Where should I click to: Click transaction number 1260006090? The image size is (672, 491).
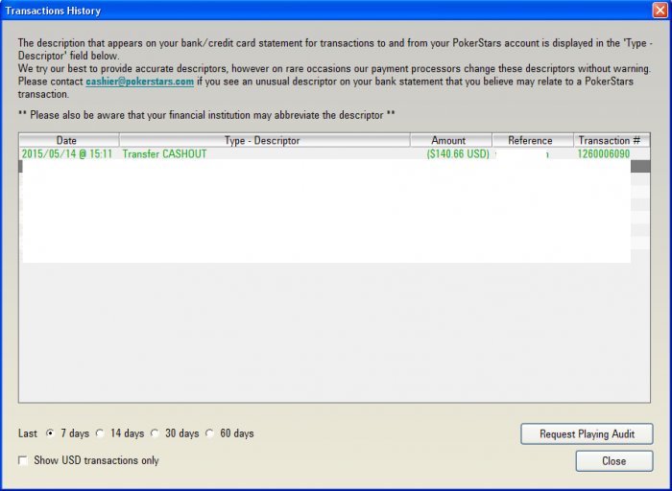(x=604, y=153)
